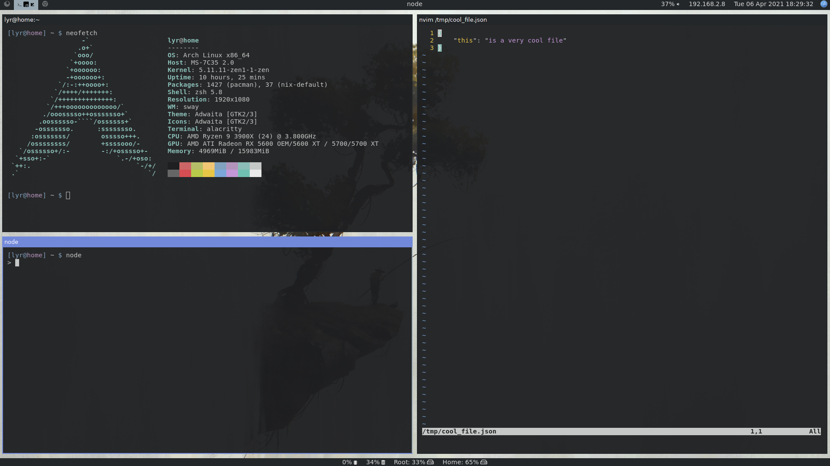Click the neofetch command text
Viewport: 830px width, 466px height.
click(x=81, y=33)
